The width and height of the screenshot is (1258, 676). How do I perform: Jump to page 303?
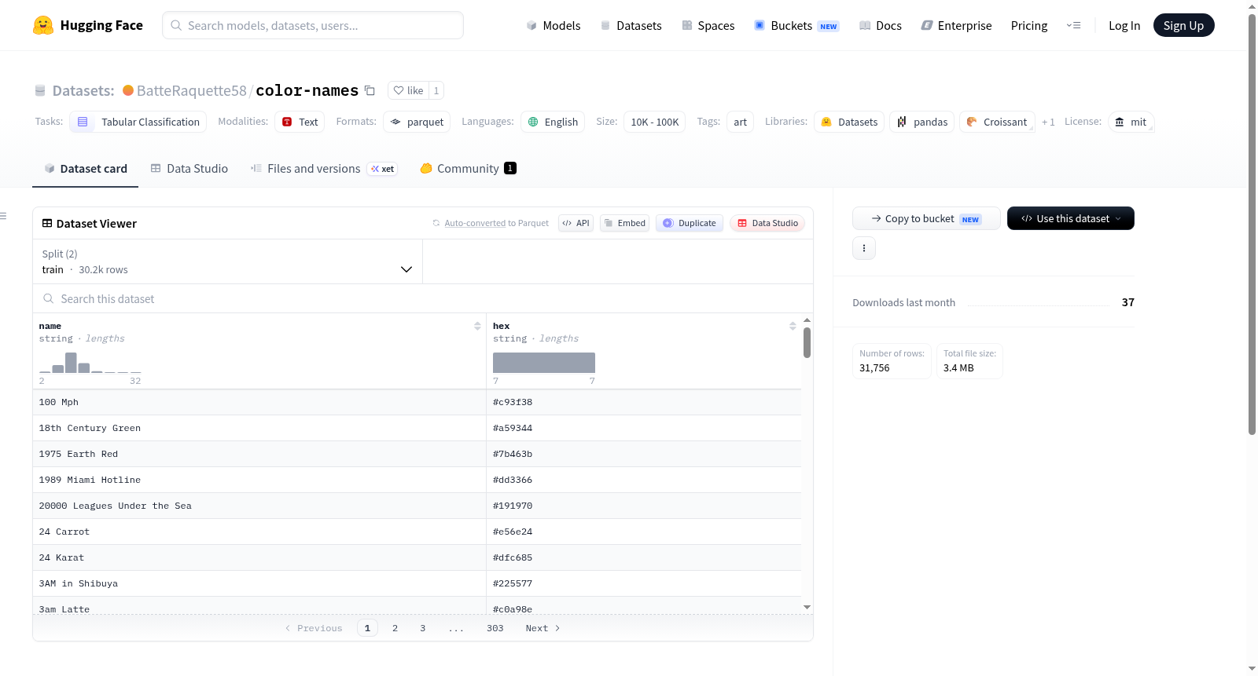(x=495, y=628)
